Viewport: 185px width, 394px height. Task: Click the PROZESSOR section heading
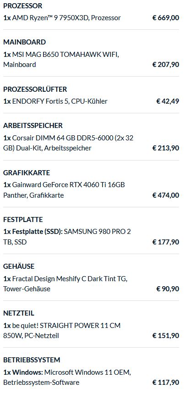pos(22,6)
